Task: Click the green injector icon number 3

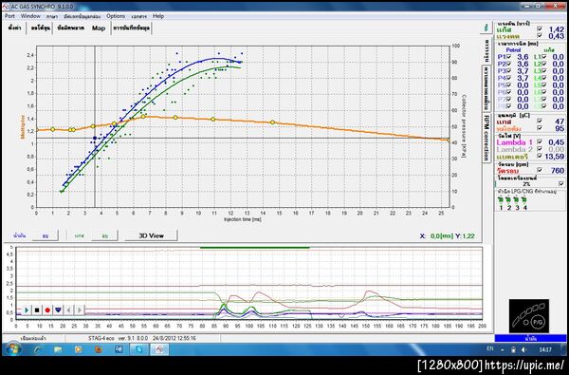Action: [517, 199]
